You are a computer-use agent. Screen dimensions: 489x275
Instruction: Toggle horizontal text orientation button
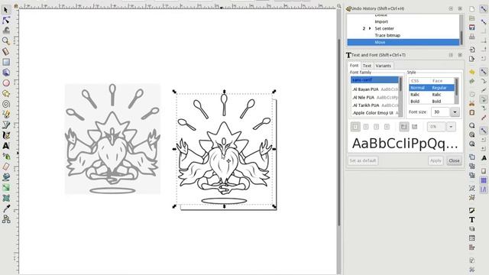pyautogui.click(x=404, y=127)
